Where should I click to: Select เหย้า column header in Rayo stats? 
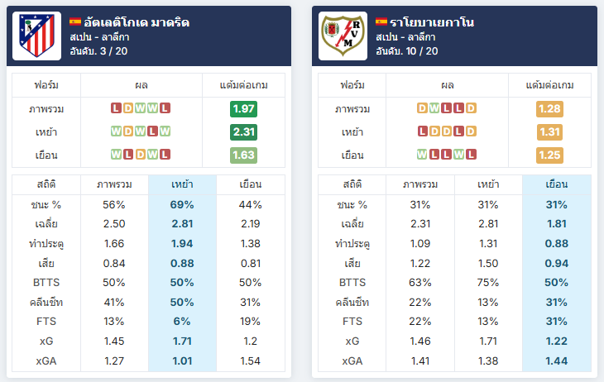(488, 184)
